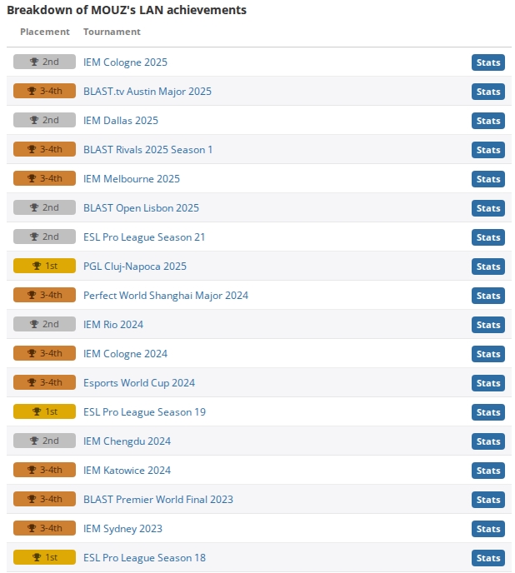Screen dimensions: 515x573
Task: Open the IEM Katowice 2024 link
Action: click(127, 471)
